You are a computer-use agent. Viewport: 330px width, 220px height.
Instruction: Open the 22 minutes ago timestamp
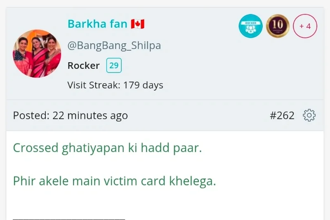tap(90, 115)
